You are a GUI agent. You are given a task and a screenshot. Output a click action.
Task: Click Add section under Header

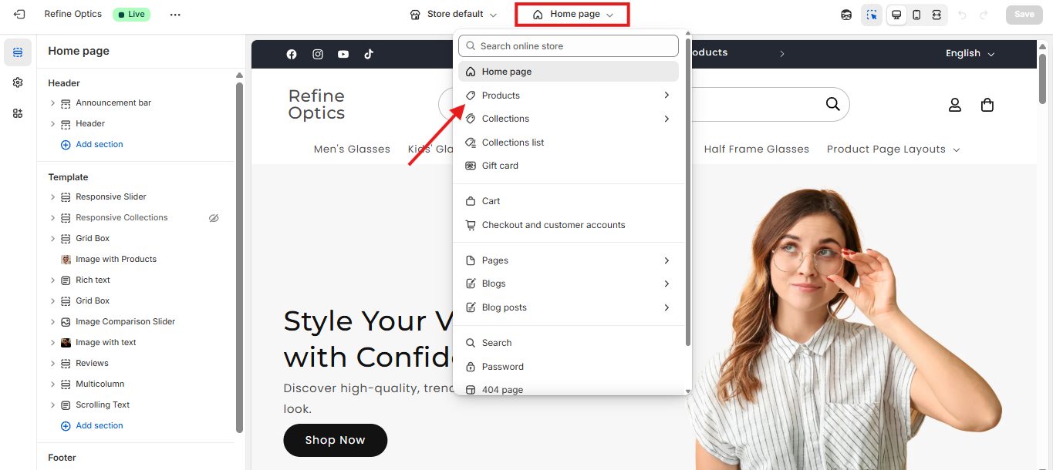[x=99, y=145]
